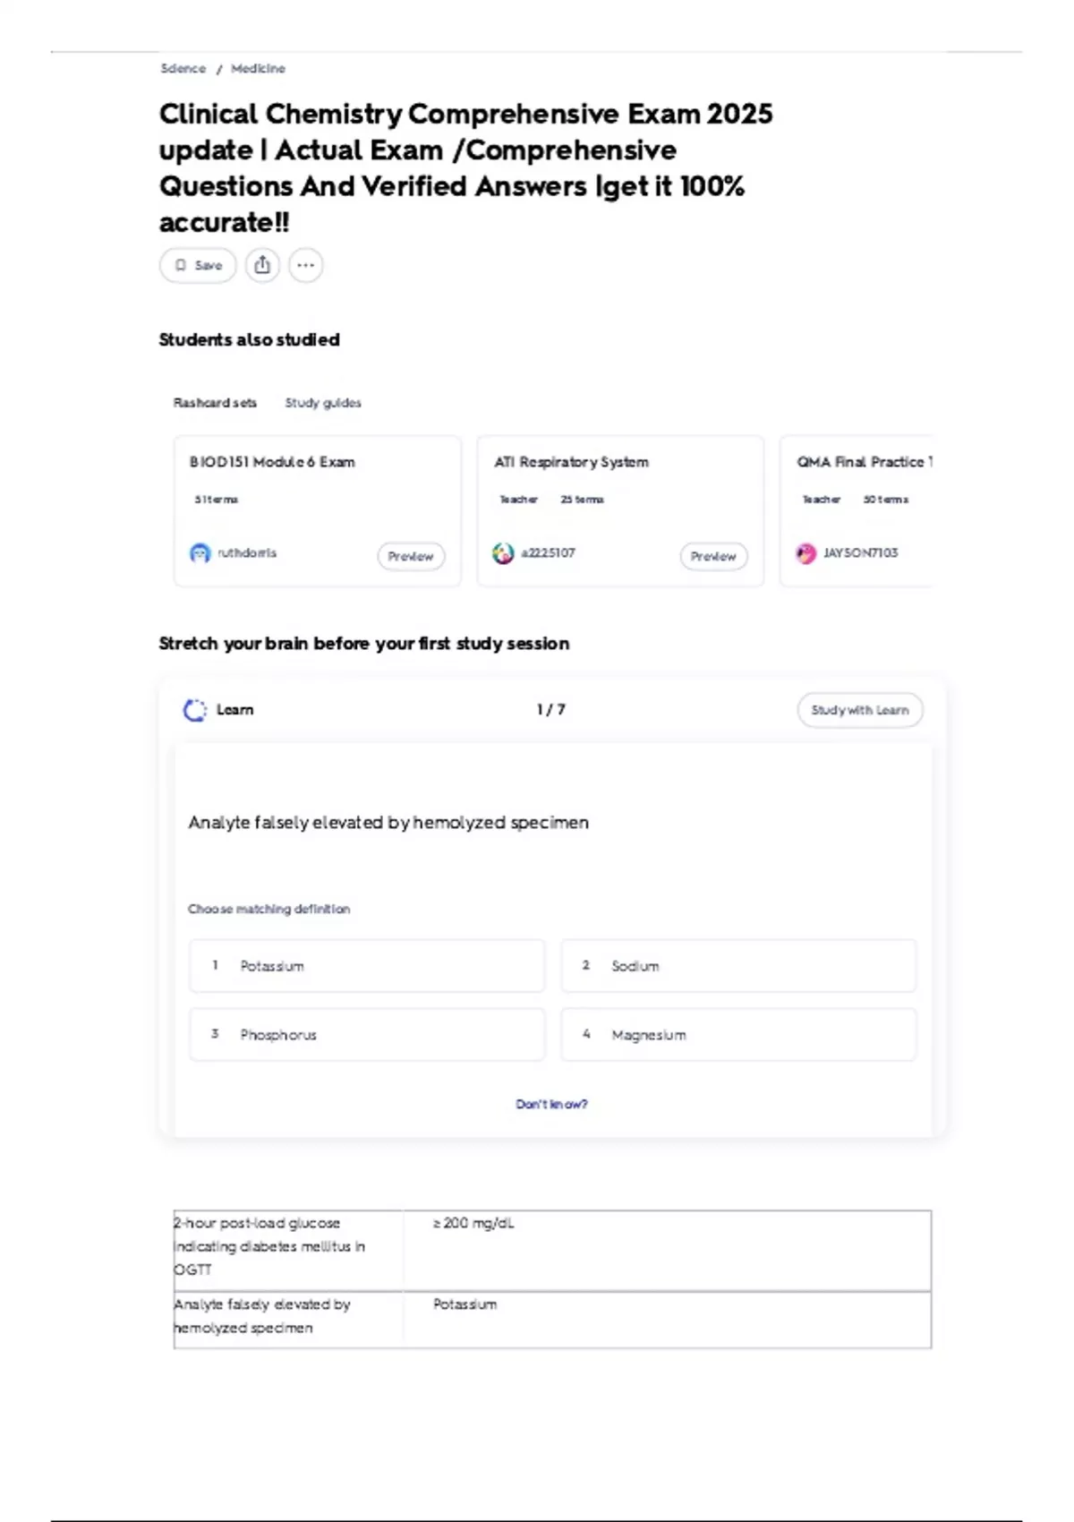This screenshot has width=1074, height=1522.
Task: Click the Save bookmark button
Action: pyautogui.click(x=198, y=265)
